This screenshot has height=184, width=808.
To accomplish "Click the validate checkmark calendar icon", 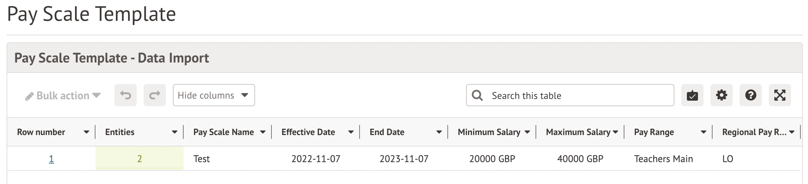I will point(692,95).
